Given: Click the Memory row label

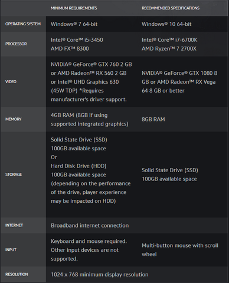Looking at the screenshot, I should [x=14, y=119].
